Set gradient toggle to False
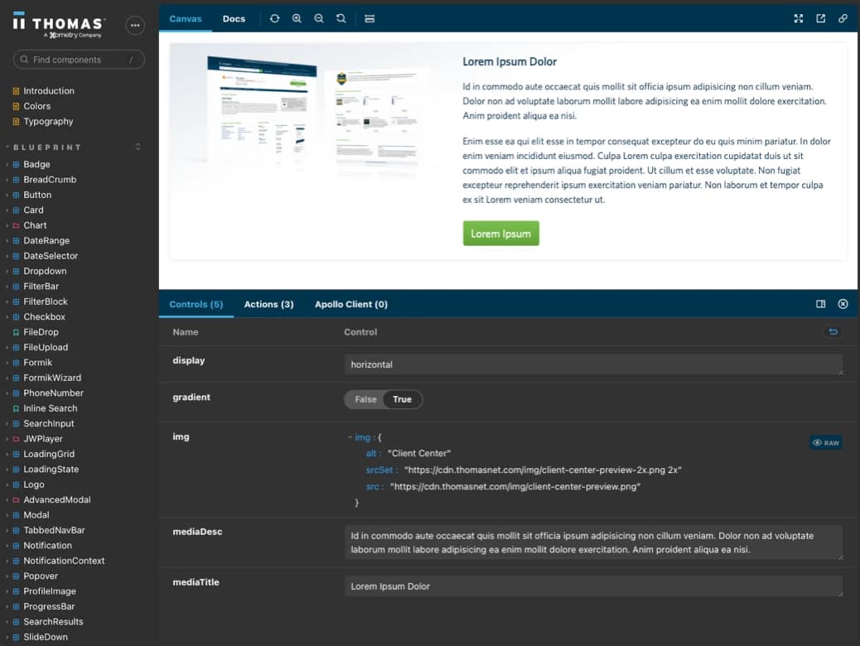 365,399
